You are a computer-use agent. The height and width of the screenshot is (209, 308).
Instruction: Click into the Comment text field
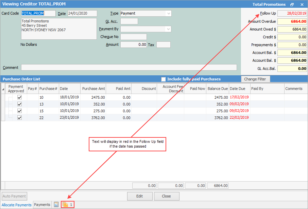point(129,67)
